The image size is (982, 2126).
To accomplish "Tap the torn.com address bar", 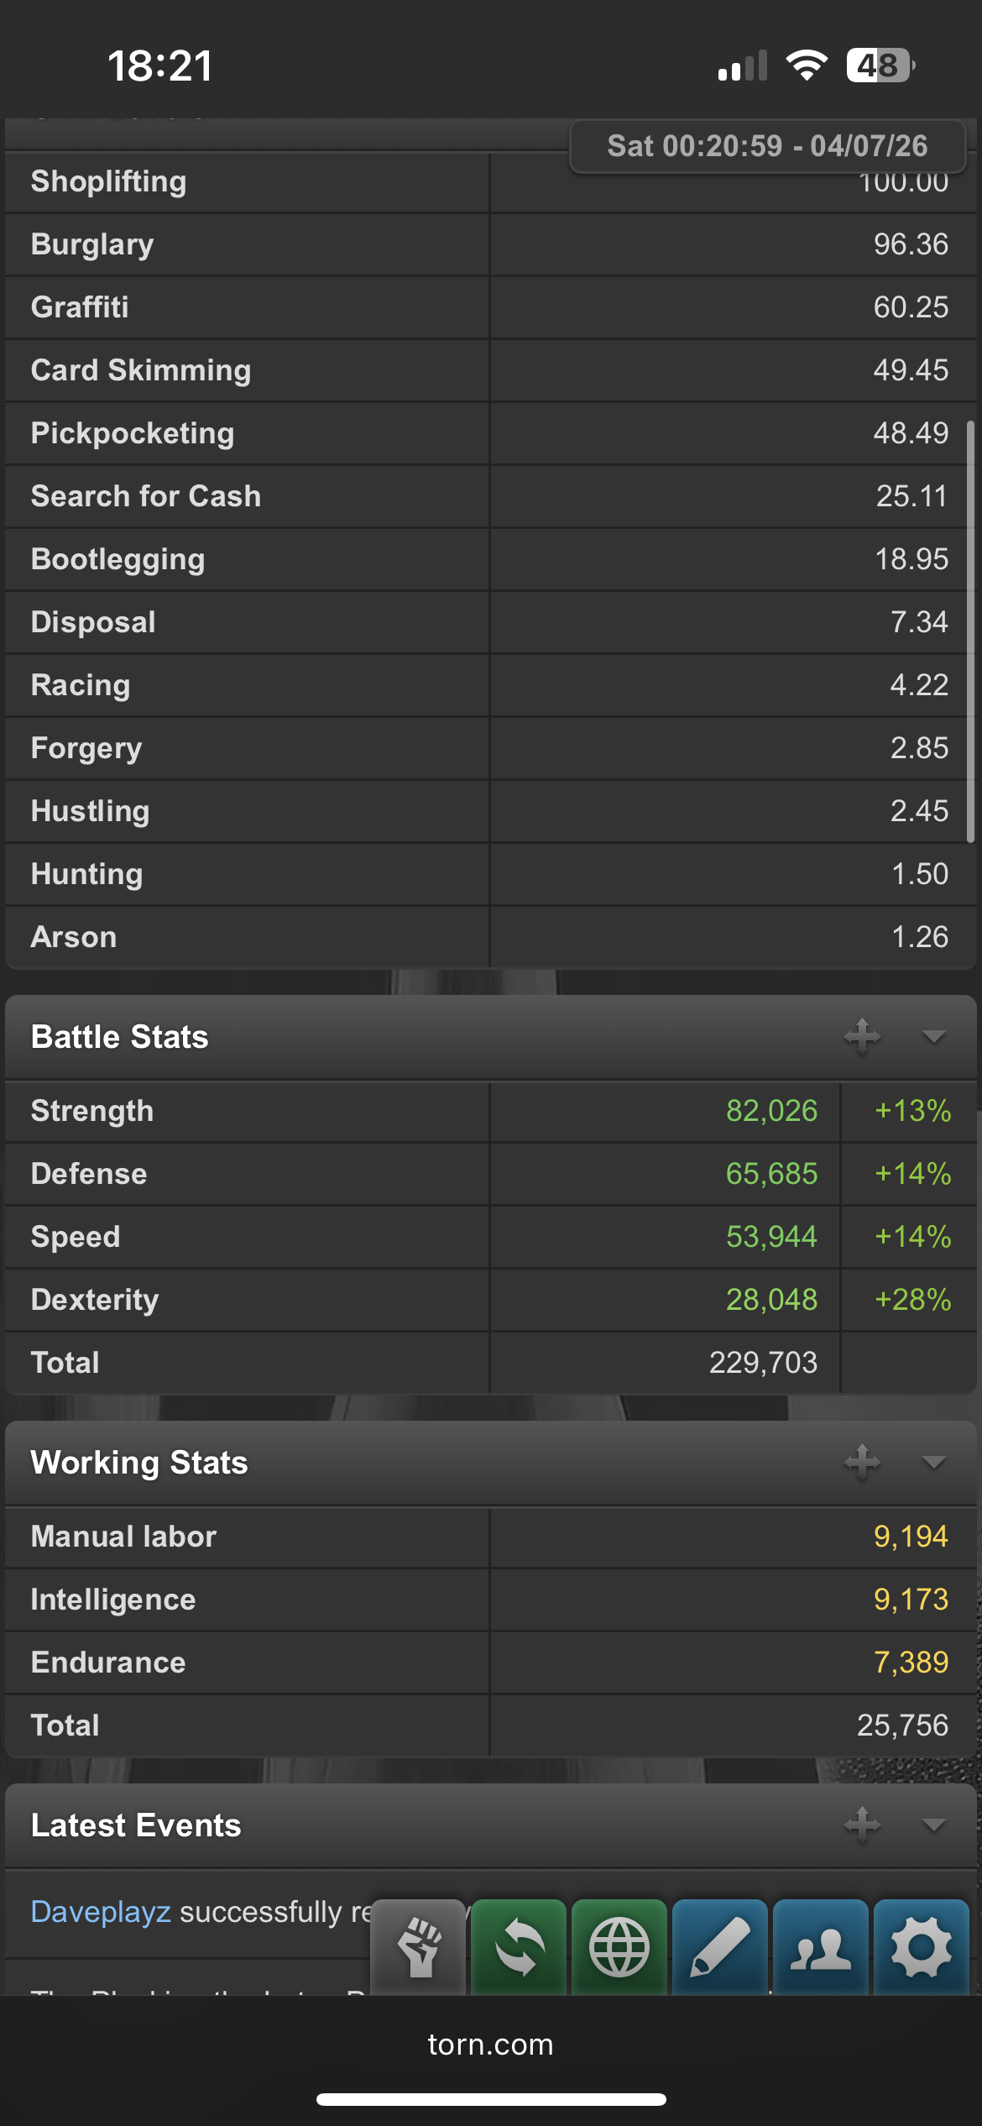I will click(491, 2045).
